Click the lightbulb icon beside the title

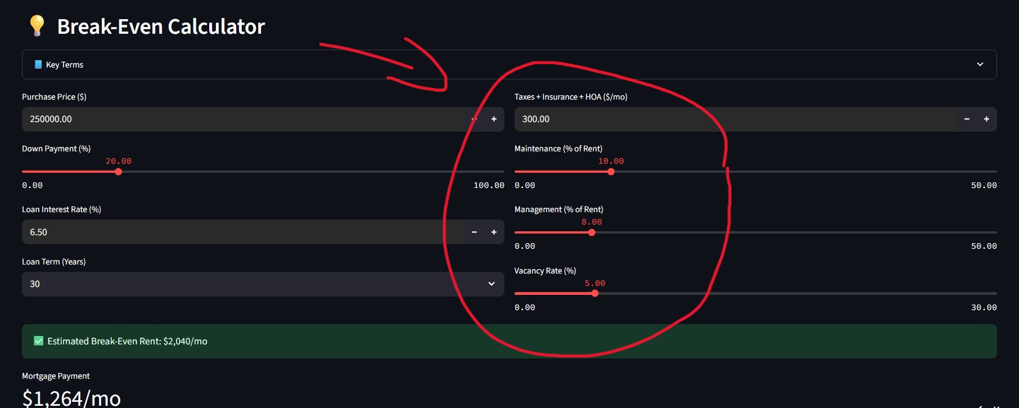click(37, 26)
